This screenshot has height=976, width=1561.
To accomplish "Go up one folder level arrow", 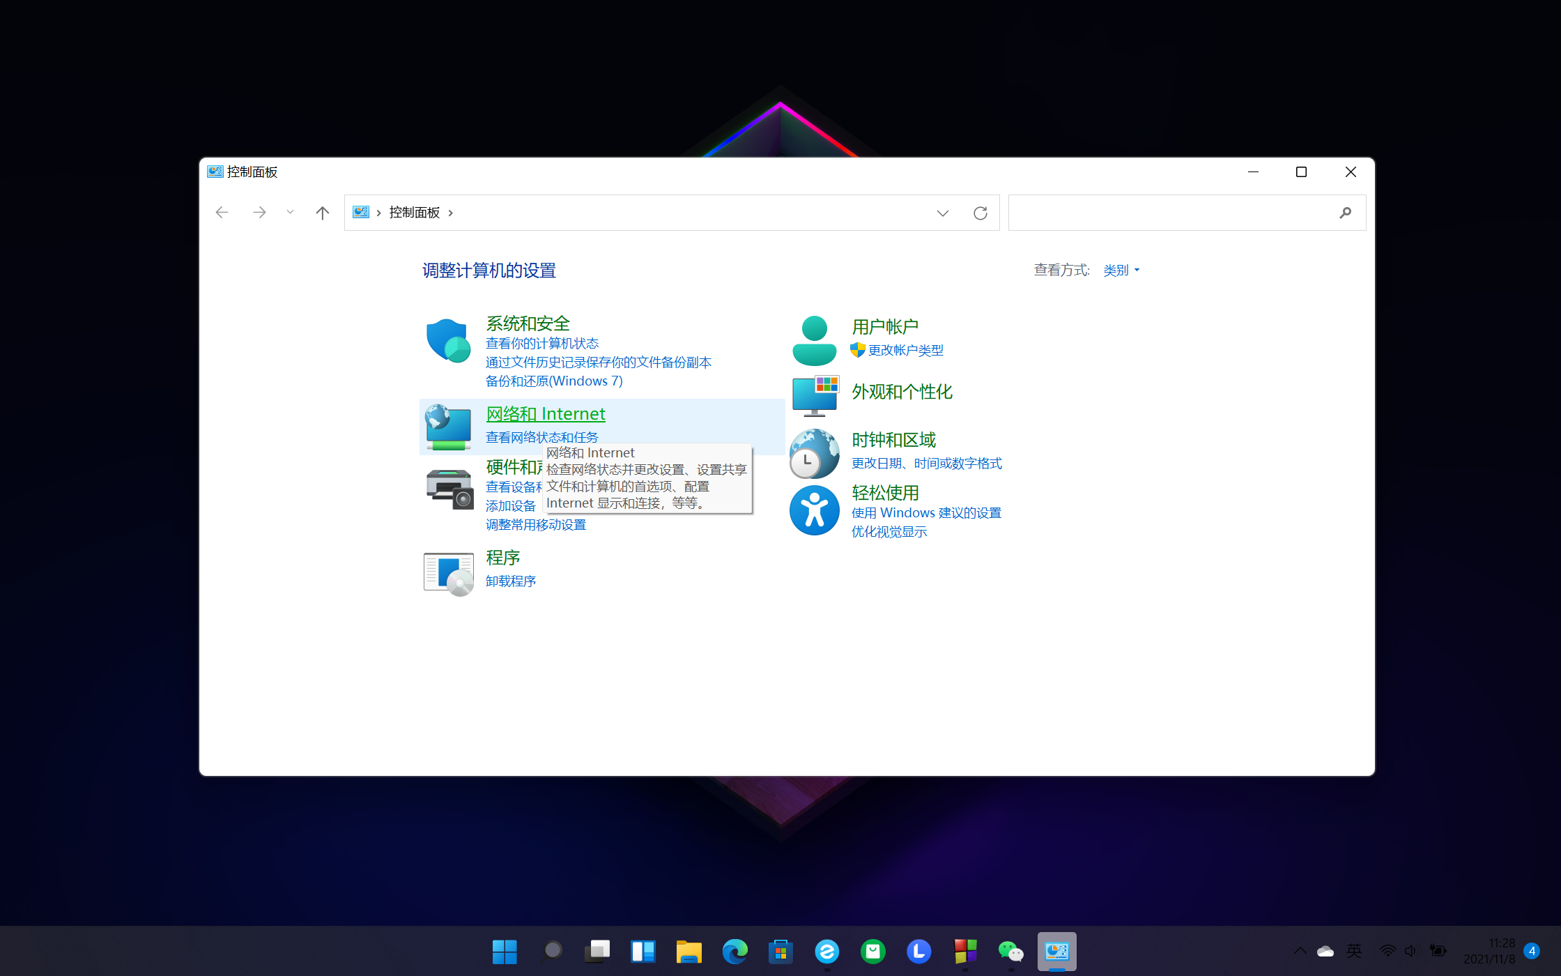I will (x=322, y=213).
